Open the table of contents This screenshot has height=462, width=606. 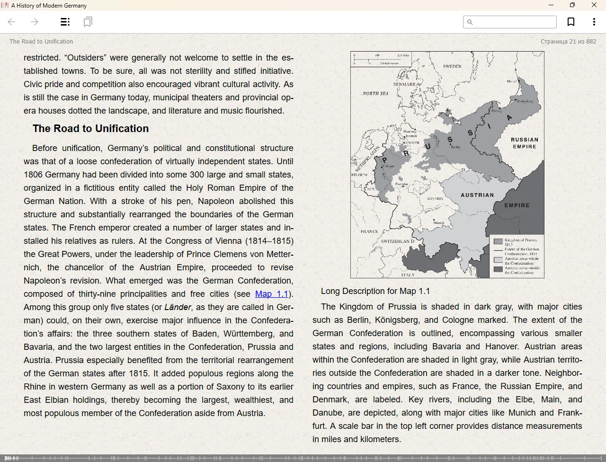tap(65, 22)
